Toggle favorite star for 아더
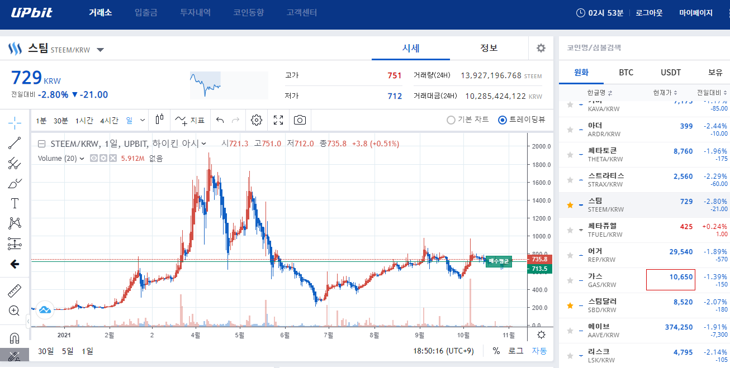The image size is (730, 368). pyautogui.click(x=570, y=130)
